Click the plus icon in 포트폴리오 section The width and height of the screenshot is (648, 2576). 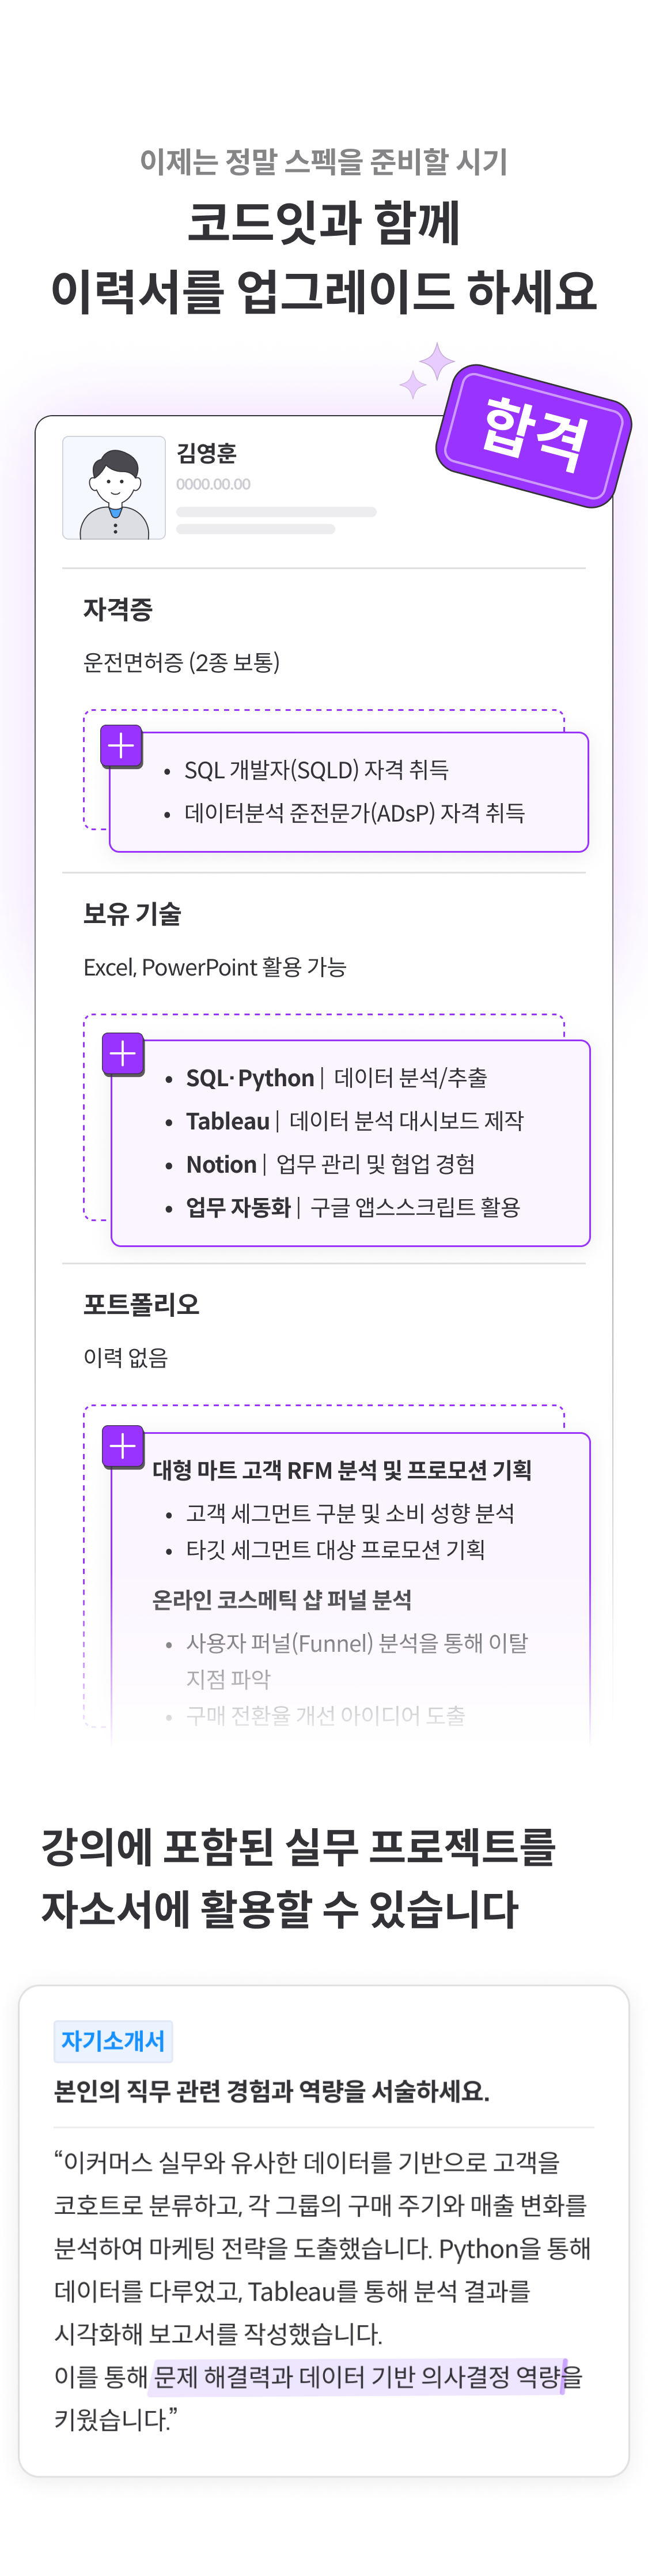[123, 1447]
